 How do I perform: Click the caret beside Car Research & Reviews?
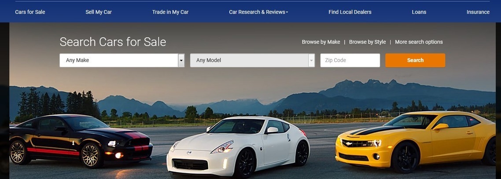287,12
